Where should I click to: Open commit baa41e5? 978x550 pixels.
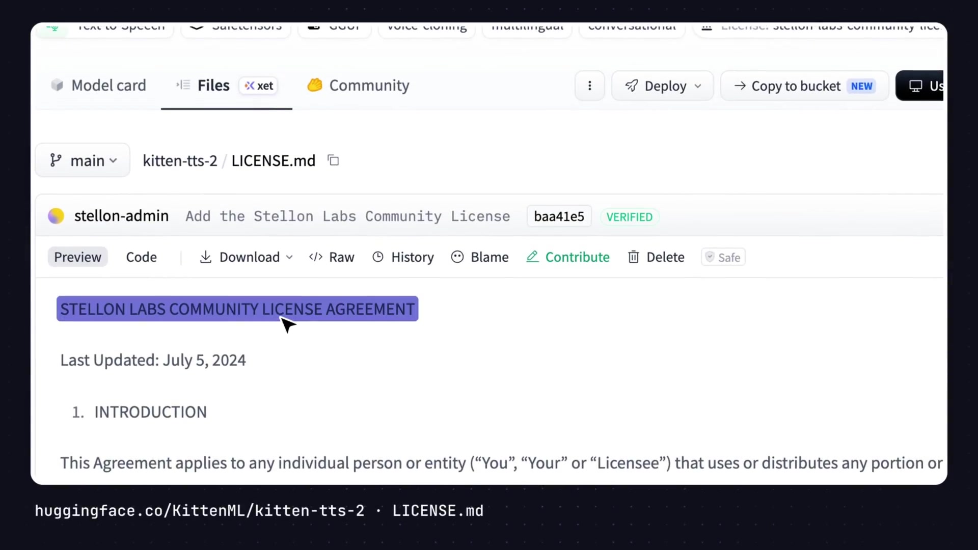(559, 216)
